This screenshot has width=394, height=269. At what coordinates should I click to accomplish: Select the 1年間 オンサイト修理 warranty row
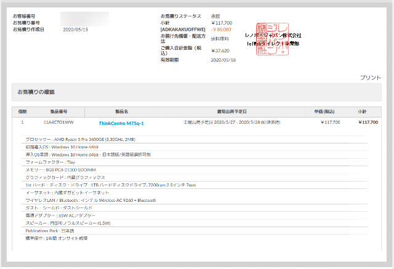pyautogui.click(x=195, y=238)
